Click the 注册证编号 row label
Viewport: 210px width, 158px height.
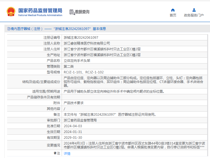pyautogui.click(x=52, y=38)
